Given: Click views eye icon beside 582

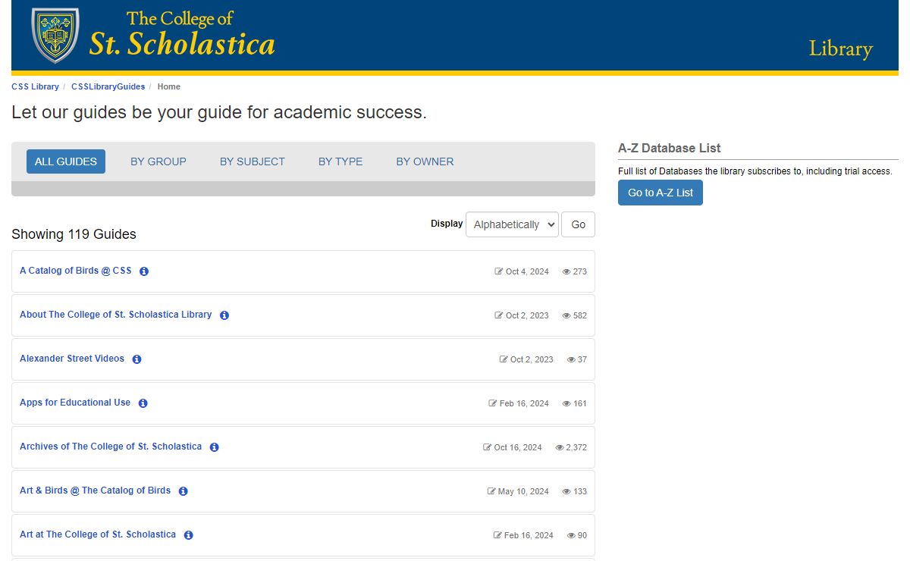Looking at the screenshot, I should coord(566,315).
